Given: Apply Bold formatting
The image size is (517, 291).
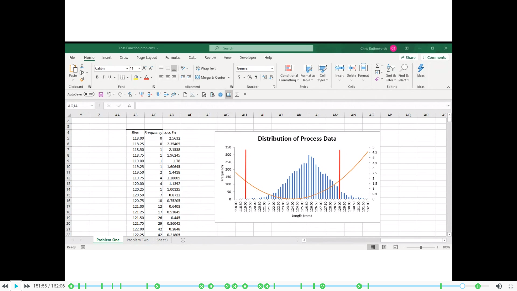Looking at the screenshot, I should click(x=97, y=77).
